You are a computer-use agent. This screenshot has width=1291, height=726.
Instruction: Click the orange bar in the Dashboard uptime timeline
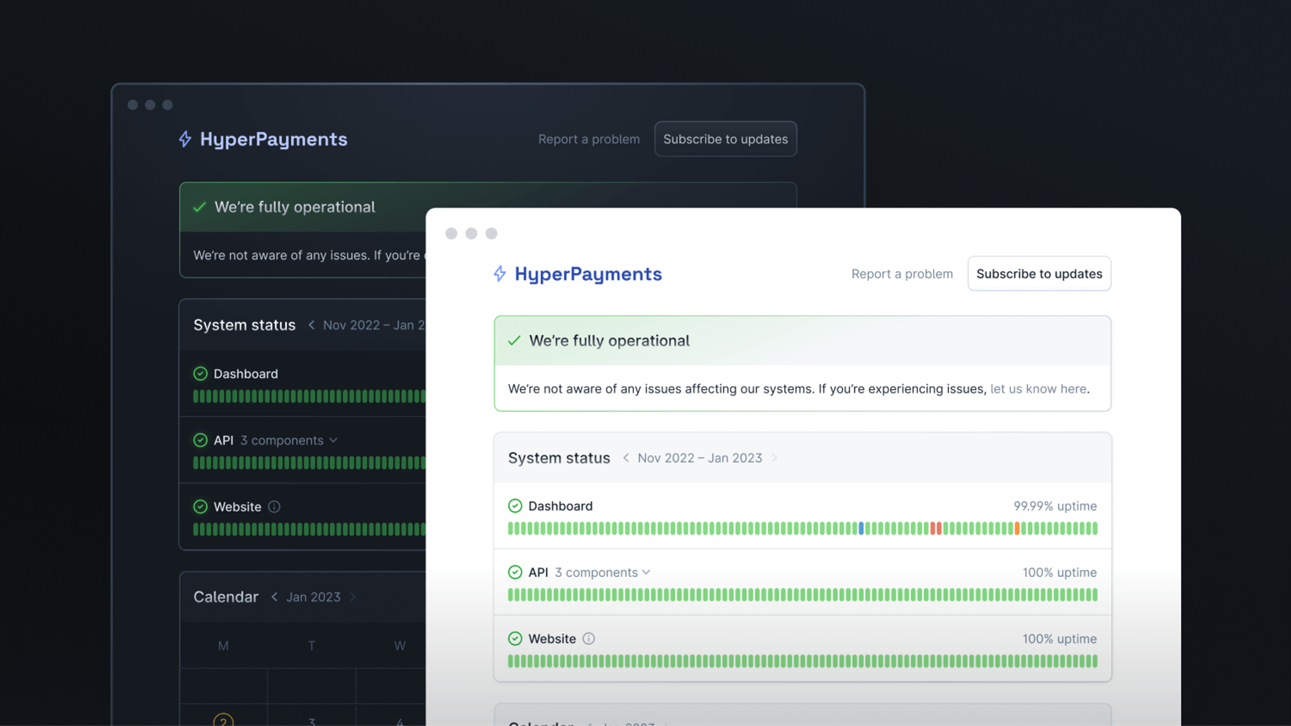tap(1017, 529)
